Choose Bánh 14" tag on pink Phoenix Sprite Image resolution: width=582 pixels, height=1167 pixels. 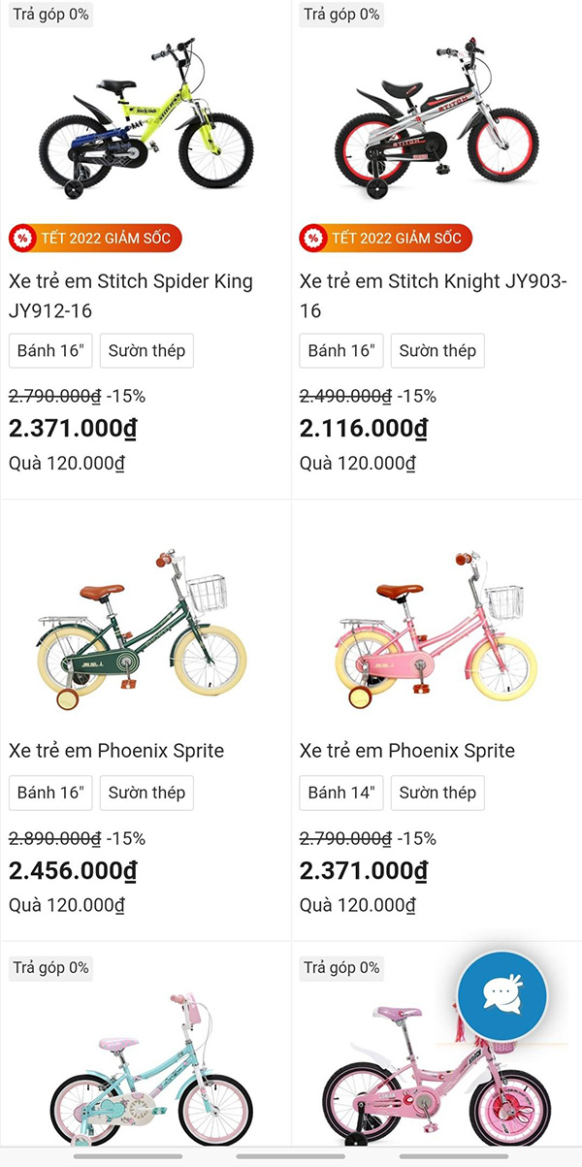coord(341,793)
